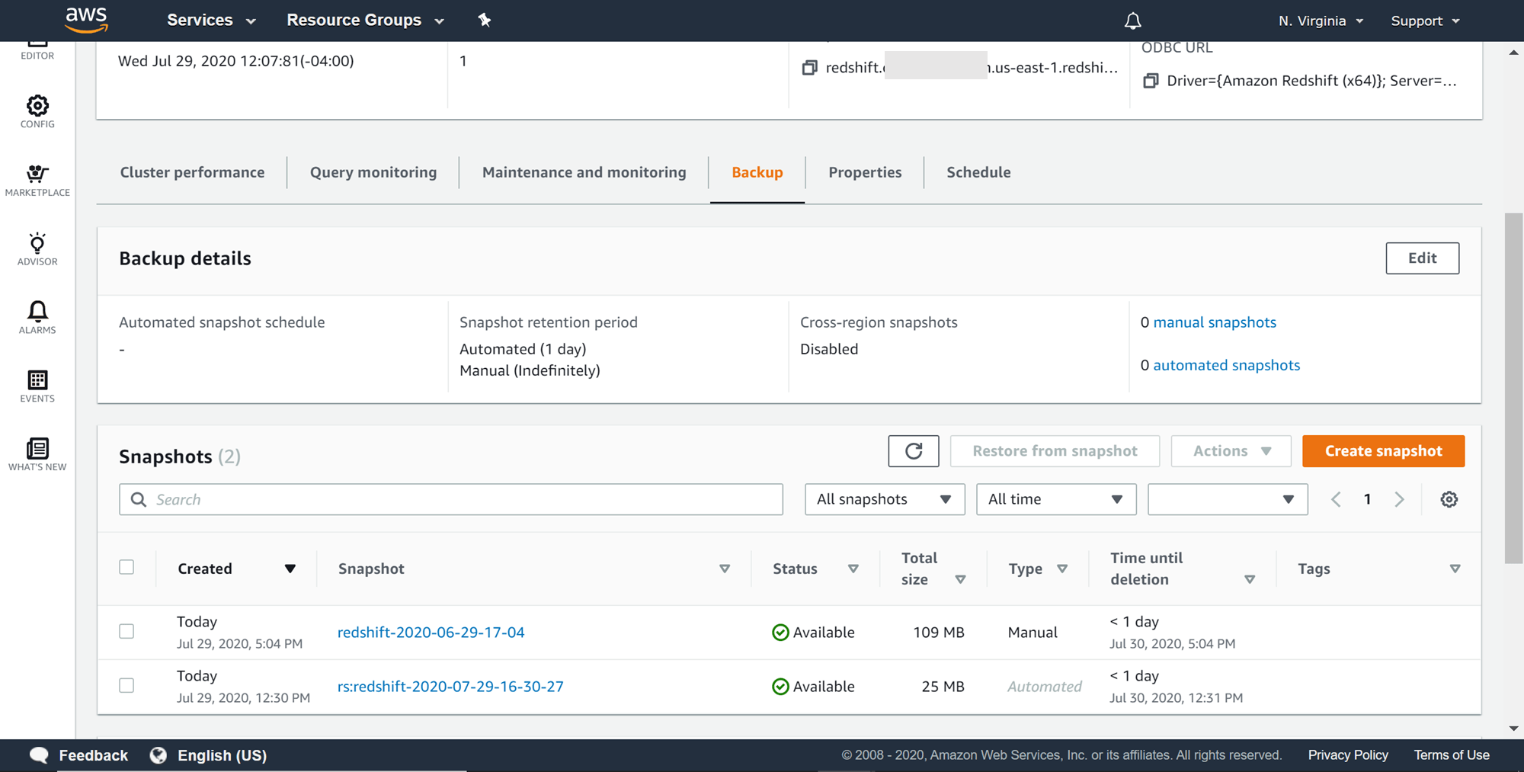Switch to the Properties tab
1524x772 pixels.
[x=864, y=172]
